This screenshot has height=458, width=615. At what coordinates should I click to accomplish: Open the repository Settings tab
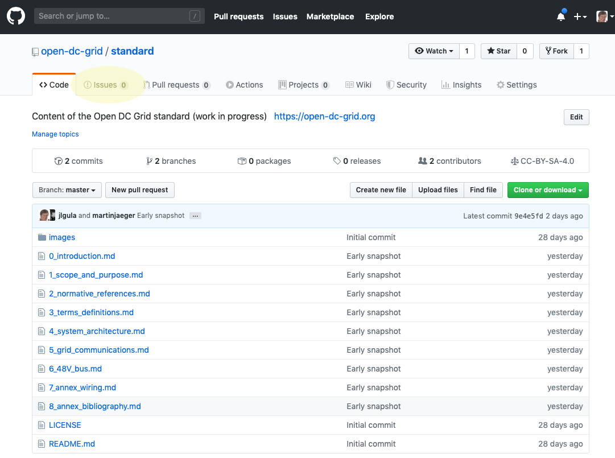517,85
